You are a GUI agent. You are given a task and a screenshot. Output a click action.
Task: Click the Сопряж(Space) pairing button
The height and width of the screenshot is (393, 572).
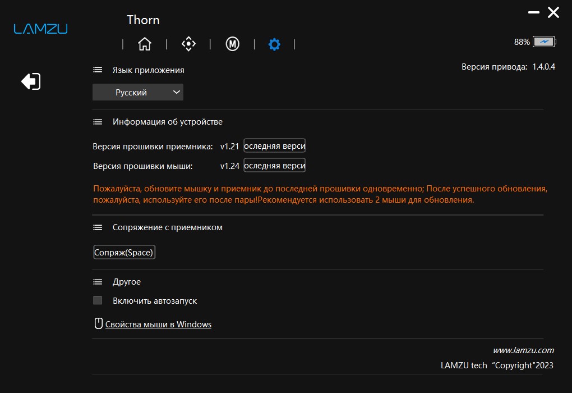124,252
